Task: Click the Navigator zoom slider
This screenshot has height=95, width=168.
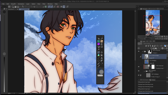Action: (145, 37)
